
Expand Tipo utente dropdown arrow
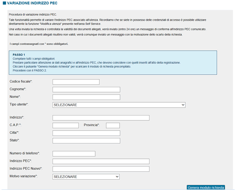point(183,105)
